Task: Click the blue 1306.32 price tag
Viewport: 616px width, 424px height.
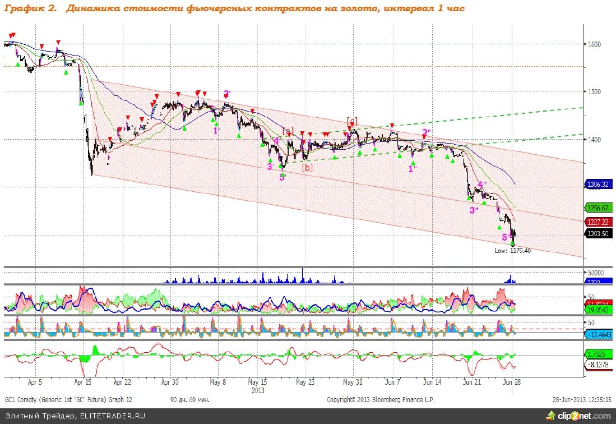Action: (598, 184)
